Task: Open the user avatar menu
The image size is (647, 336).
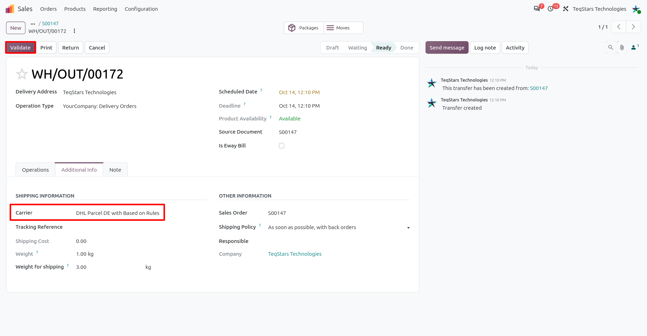Action: point(636,9)
